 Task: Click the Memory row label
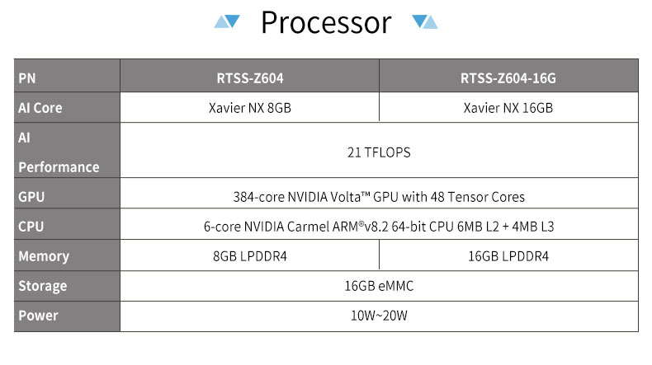pos(44,256)
